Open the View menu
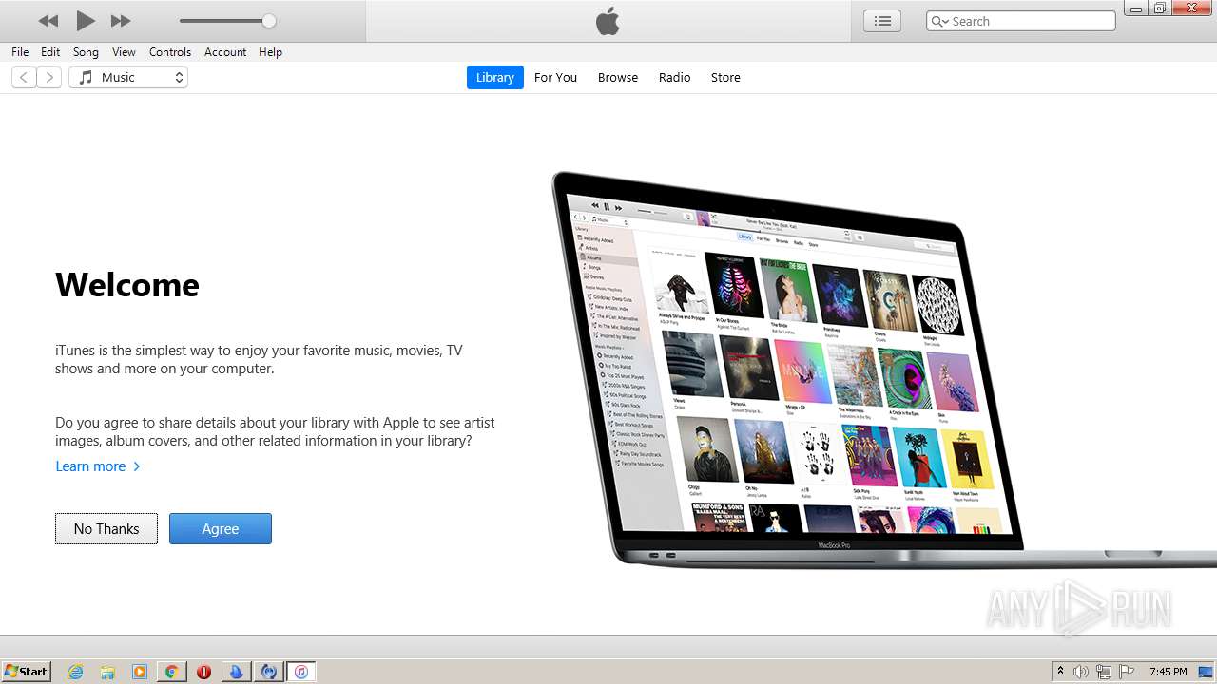 coord(124,52)
